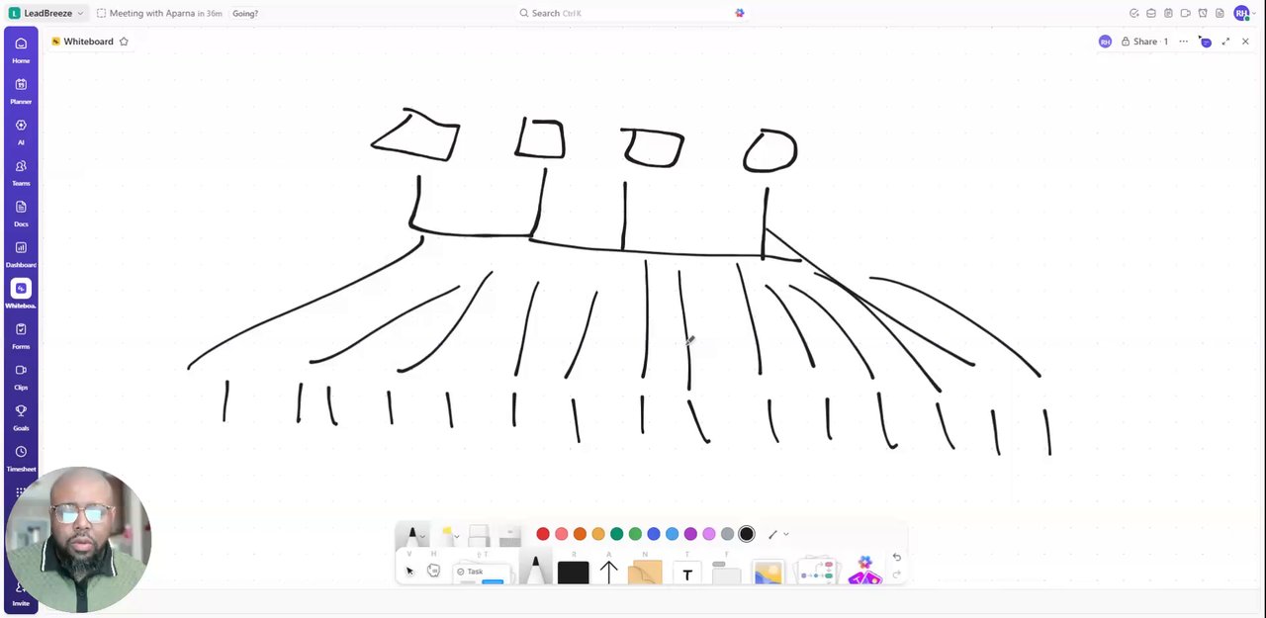Select the hand pan tool
This screenshot has height=618, width=1266.
(433, 571)
